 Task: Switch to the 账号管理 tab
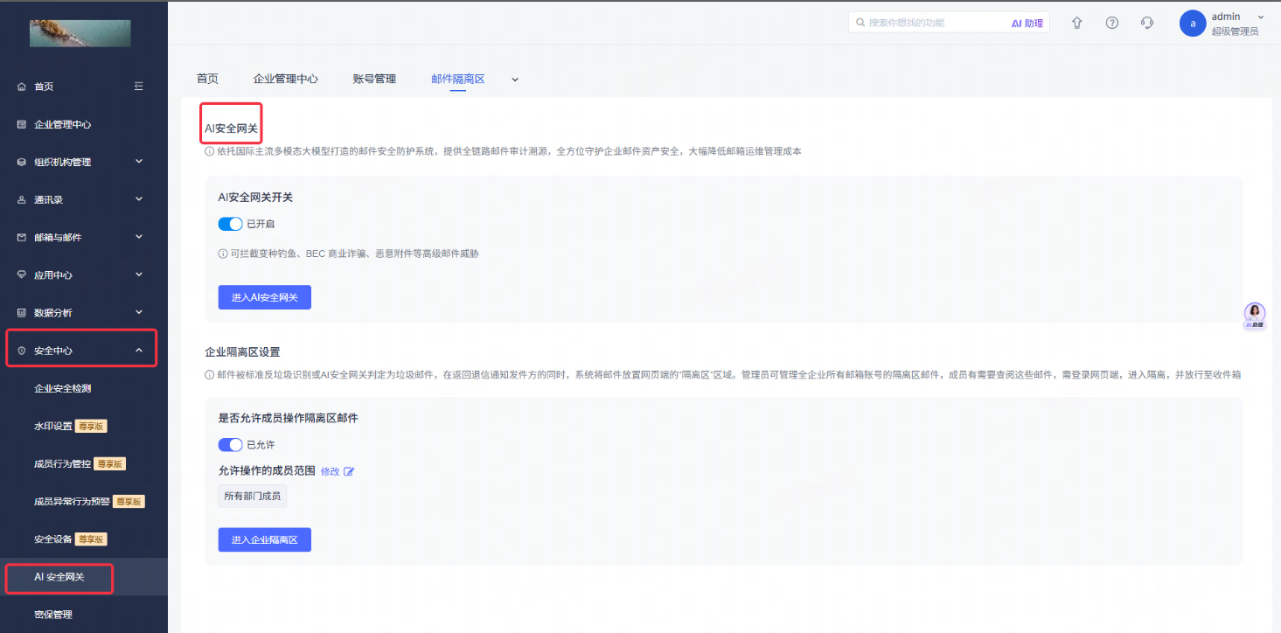(374, 79)
